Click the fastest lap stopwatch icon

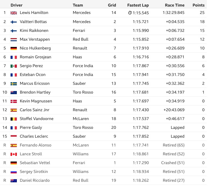click(130, 13)
